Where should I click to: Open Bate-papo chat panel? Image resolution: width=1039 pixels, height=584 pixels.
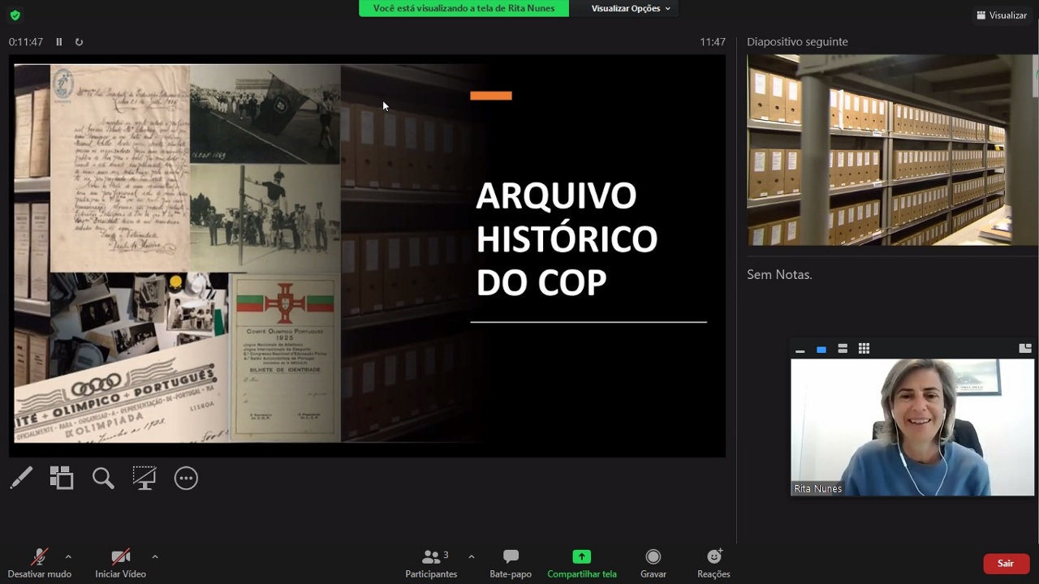pyautogui.click(x=511, y=563)
